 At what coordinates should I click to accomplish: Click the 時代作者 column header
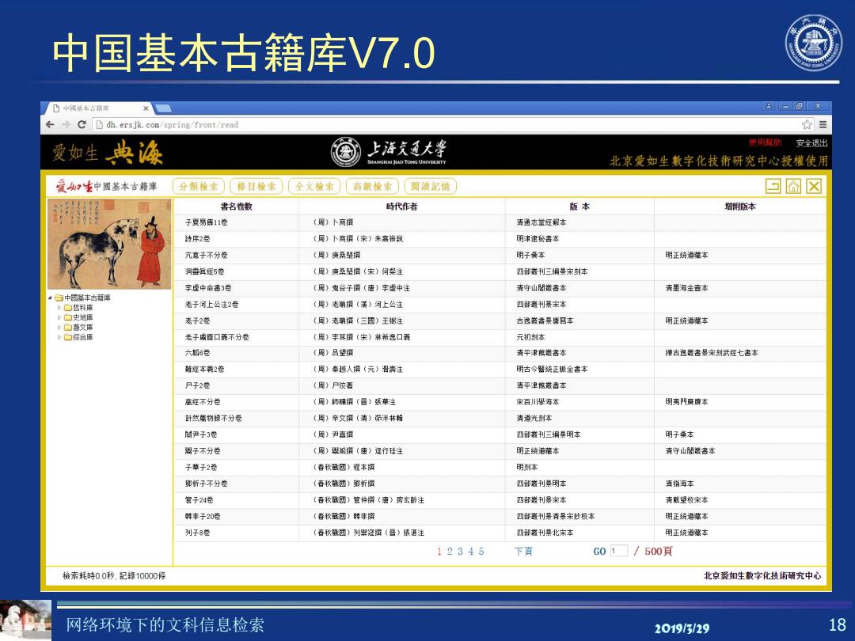402,207
